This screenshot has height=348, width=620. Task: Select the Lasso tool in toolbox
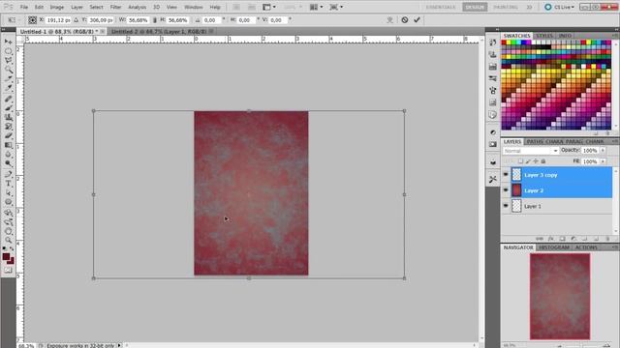[9, 60]
